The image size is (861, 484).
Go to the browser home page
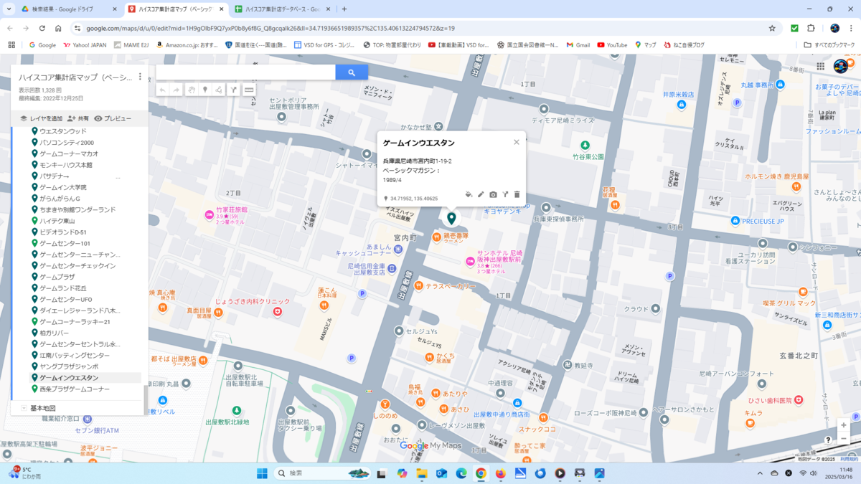point(58,28)
